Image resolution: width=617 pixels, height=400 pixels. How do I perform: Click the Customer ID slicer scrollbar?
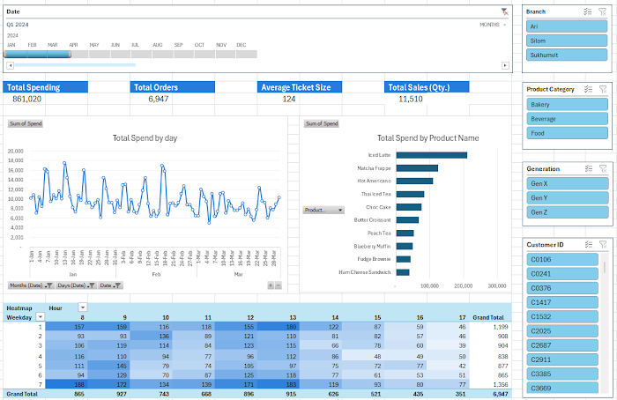[604, 268]
